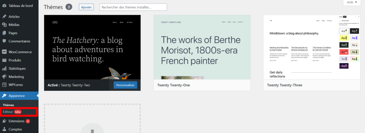This screenshot has height=133, width=365.
Task: Click the add new theme dashed placeholder
Action: (x=92, y=118)
